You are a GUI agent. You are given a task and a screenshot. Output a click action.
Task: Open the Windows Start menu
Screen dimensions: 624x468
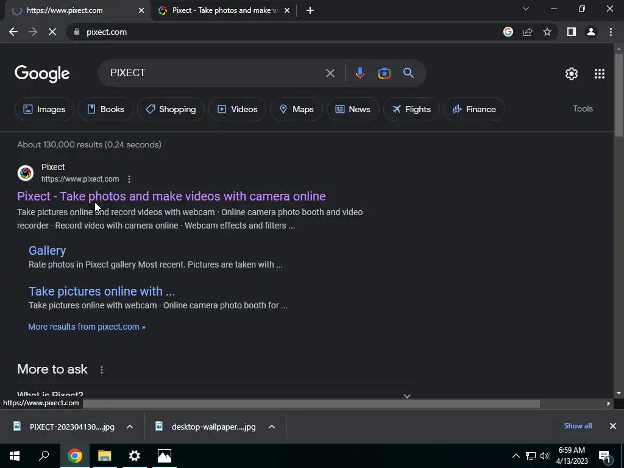click(x=15, y=456)
